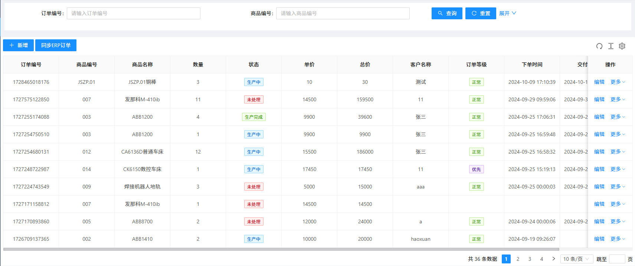Expand more filters with 展开

[x=508, y=13]
